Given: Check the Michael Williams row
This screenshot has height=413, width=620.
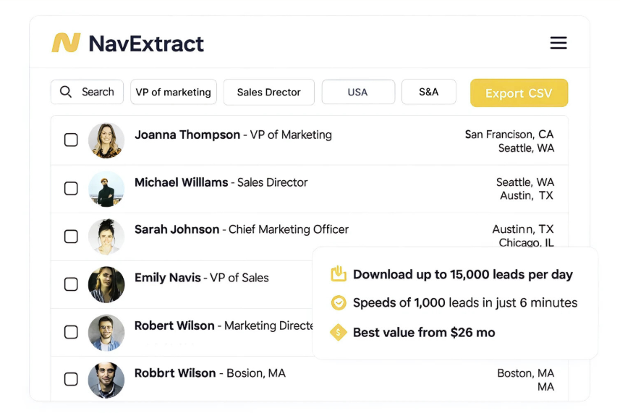Looking at the screenshot, I should (x=71, y=189).
